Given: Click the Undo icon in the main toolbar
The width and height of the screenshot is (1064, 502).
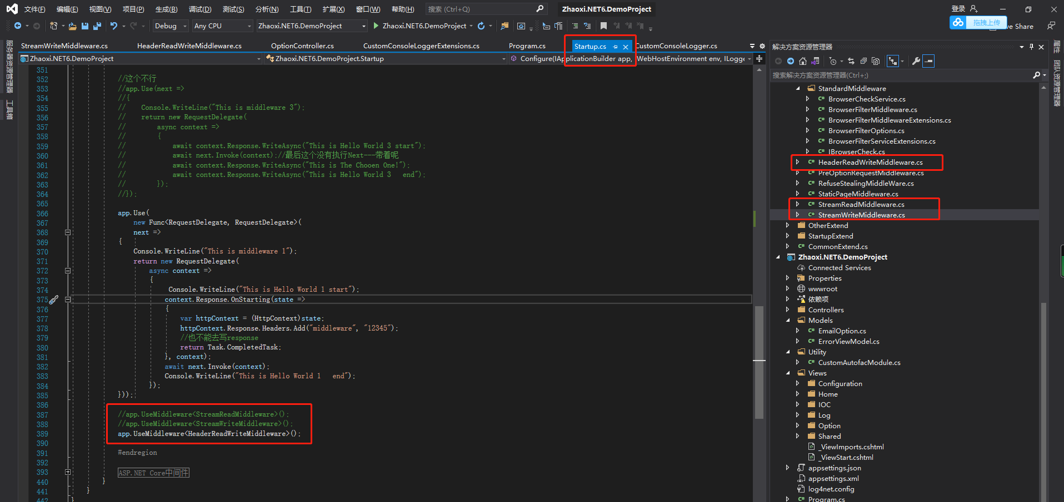Looking at the screenshot, I should (114, 26).
